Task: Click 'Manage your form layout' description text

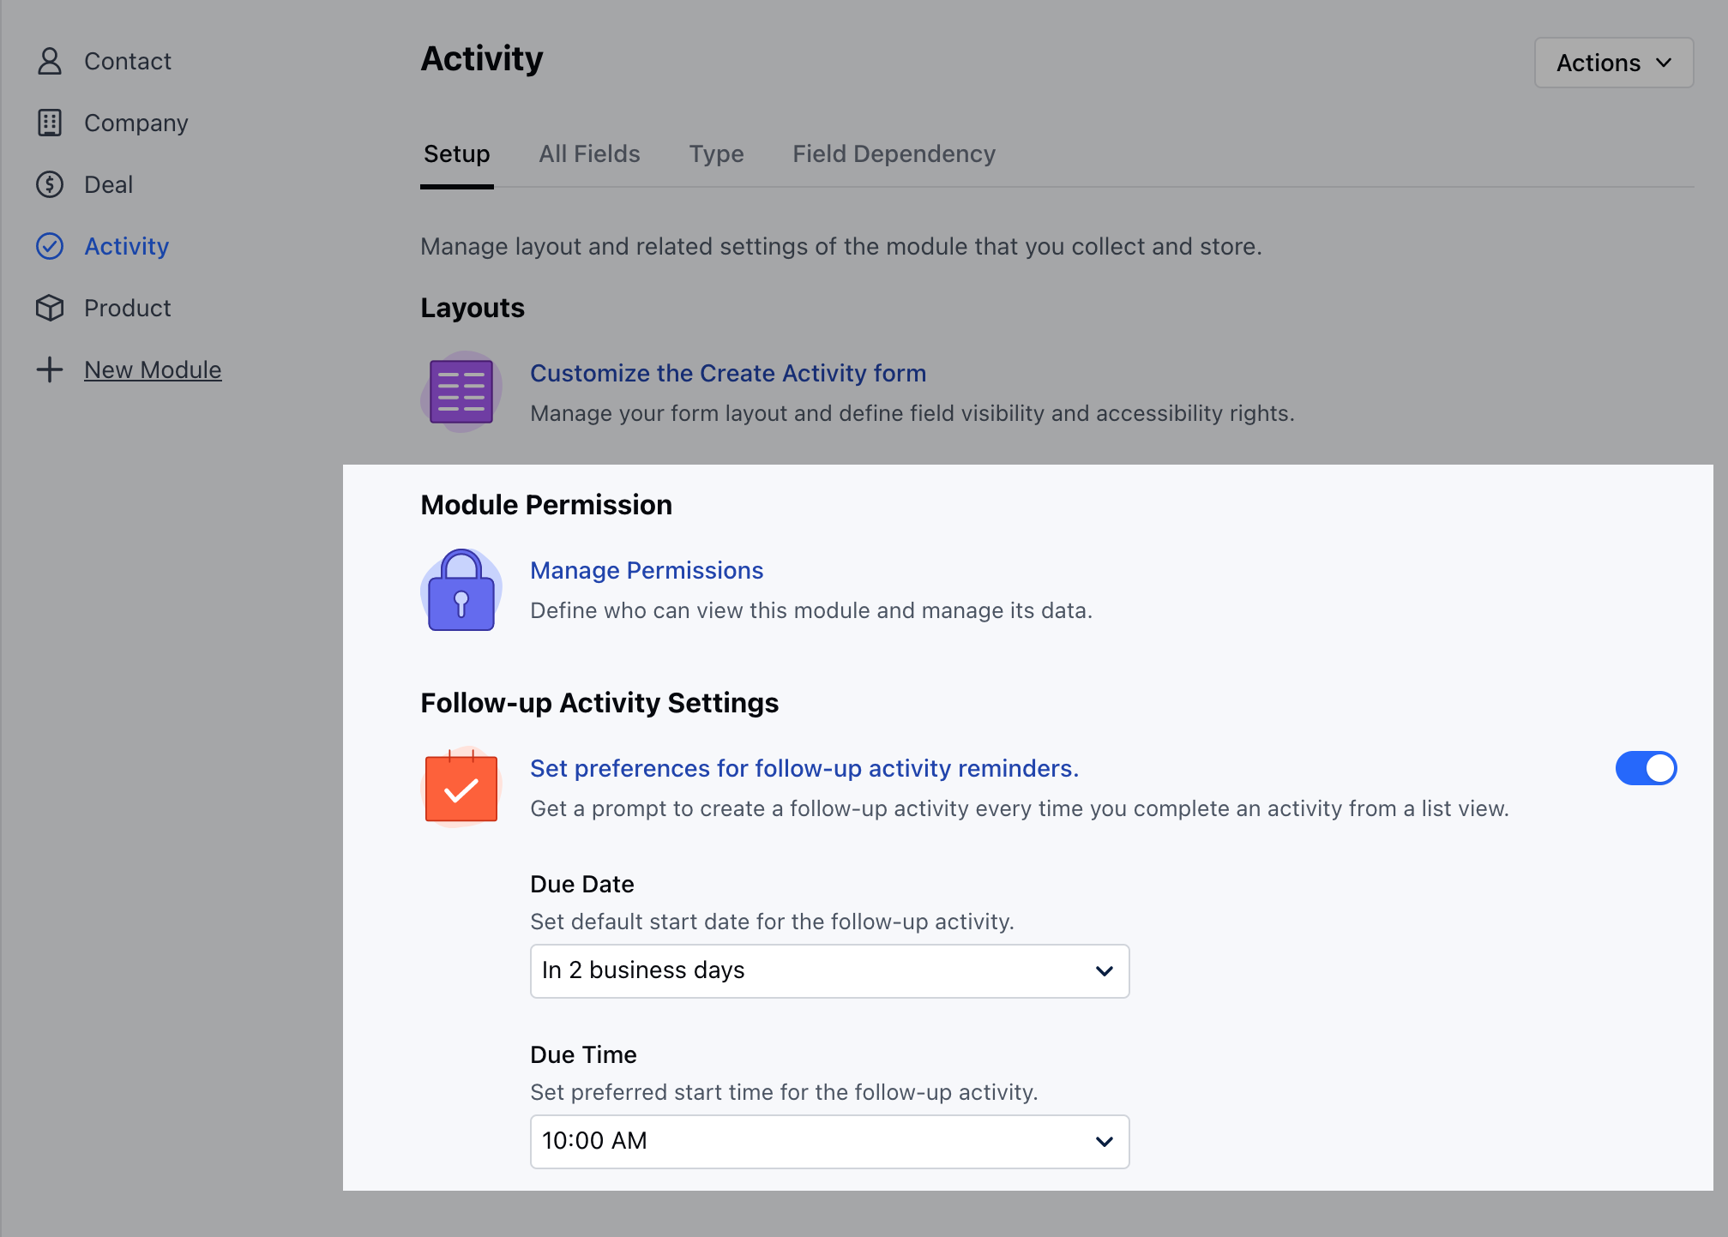Action: pos(912,413)
